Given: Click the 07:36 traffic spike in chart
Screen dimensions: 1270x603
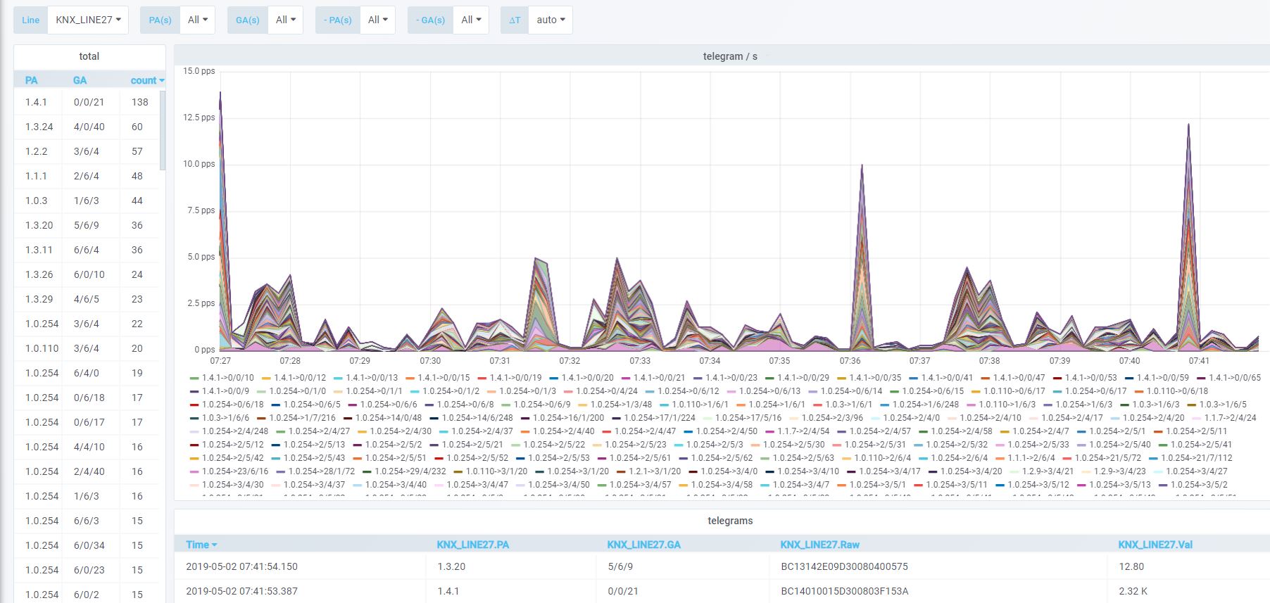Looking at the screenshot, I should tap(862, 257).
